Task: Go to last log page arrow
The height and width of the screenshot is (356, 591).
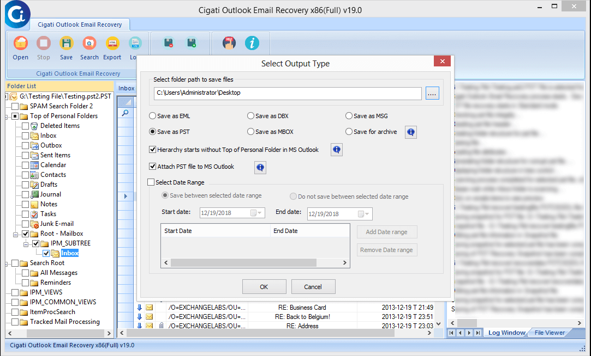Action: tap(478, 333)
